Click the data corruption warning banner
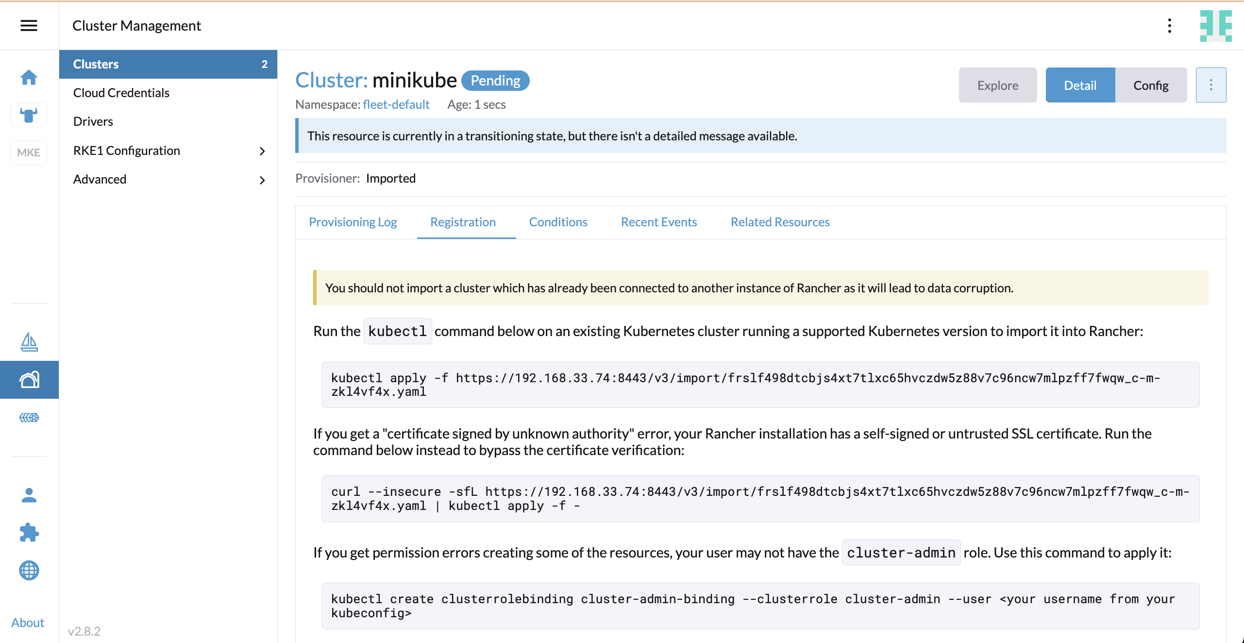This screenshot has width=1244, height=643. point(760,288)
